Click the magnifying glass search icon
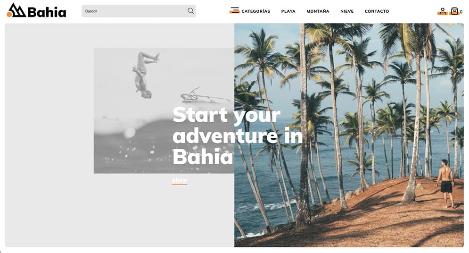 (x=190, y=11)
